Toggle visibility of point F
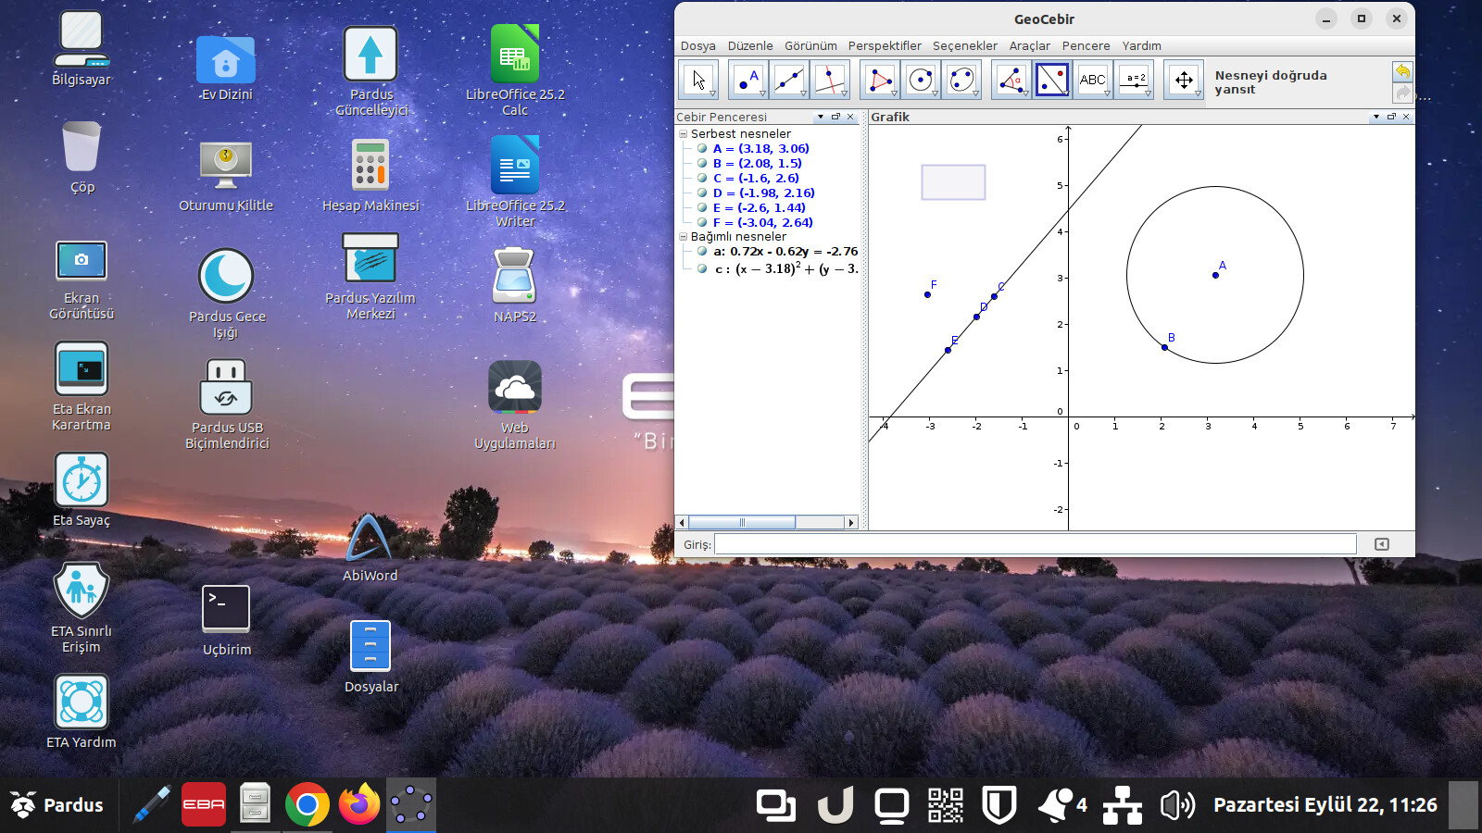Screen dimensions: 1482x833 702,222
